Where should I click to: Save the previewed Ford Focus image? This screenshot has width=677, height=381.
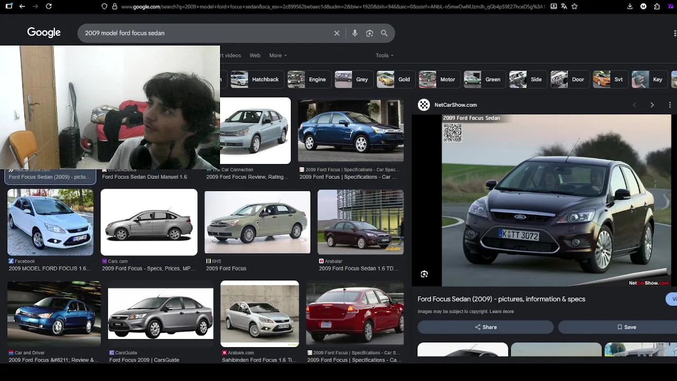click(x=618, y=327)
